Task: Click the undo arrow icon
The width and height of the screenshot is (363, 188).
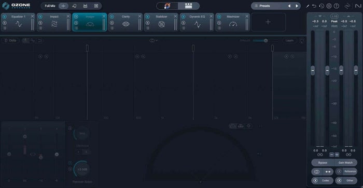Action: pyautogui.click(x=314, y=6)
